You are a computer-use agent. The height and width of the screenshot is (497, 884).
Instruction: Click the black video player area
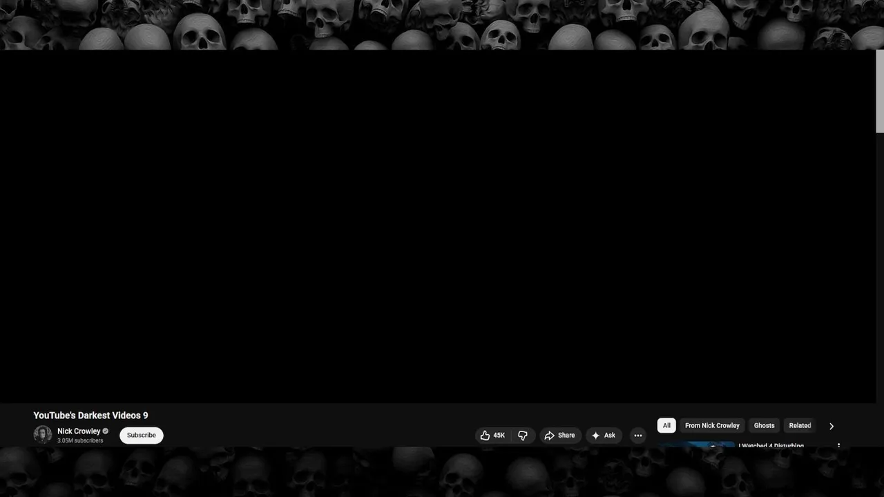pos(438,226)
